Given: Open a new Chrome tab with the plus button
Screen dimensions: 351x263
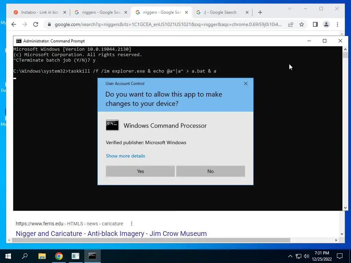Looking at the screenshot, I should pos(260,12).
